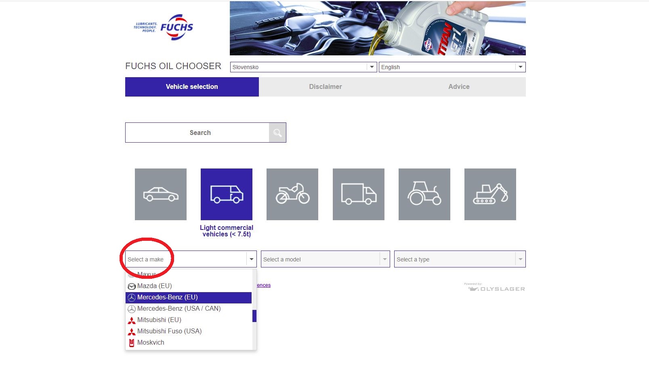Choose Mercedes-Benz (USA / CAN) make
The image size is (649, 379).
pyautogui.click(x=189, y=309)
